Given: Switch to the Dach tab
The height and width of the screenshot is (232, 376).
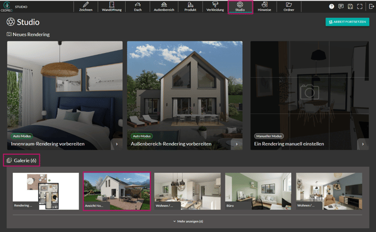Looking at the screenshot, I should 137,7.
